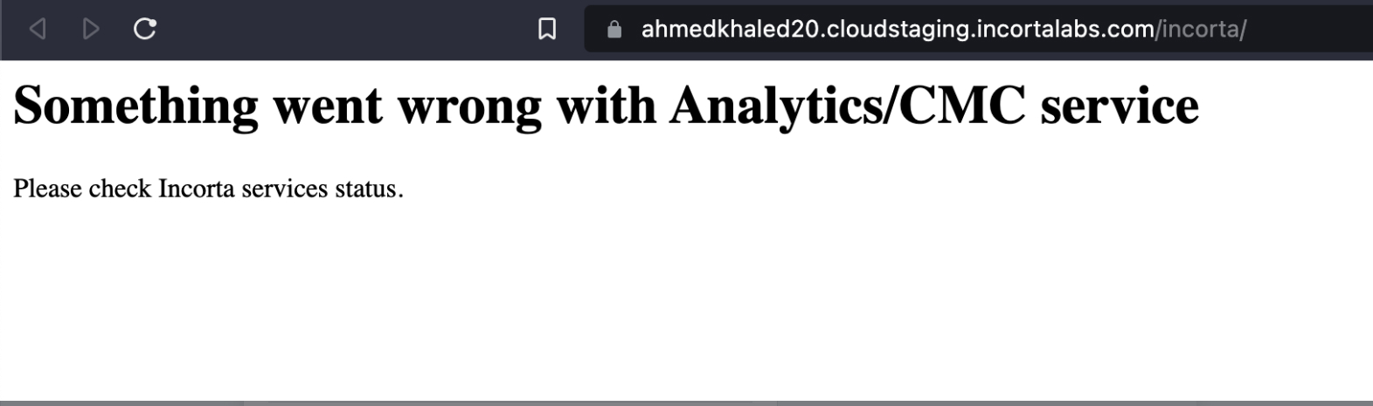Click the word "Something" in the error heading
The height and width of the screenshot is (406, 1373).
pos(136,107)
